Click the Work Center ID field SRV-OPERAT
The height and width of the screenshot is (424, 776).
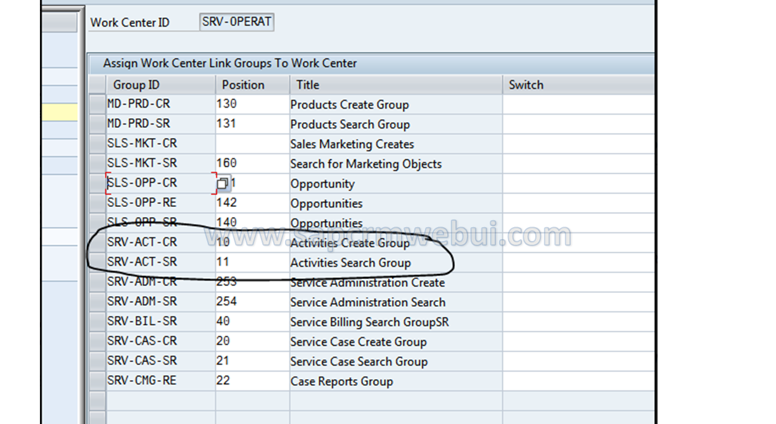tap(237, 22)
